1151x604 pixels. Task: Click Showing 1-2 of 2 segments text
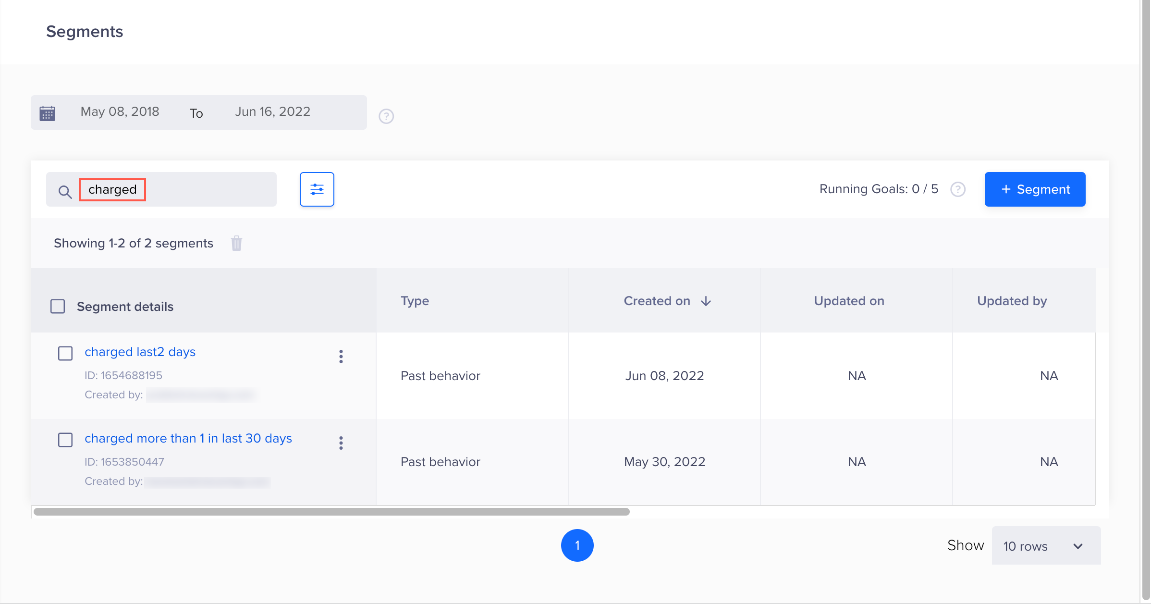[x=134, y=243]
